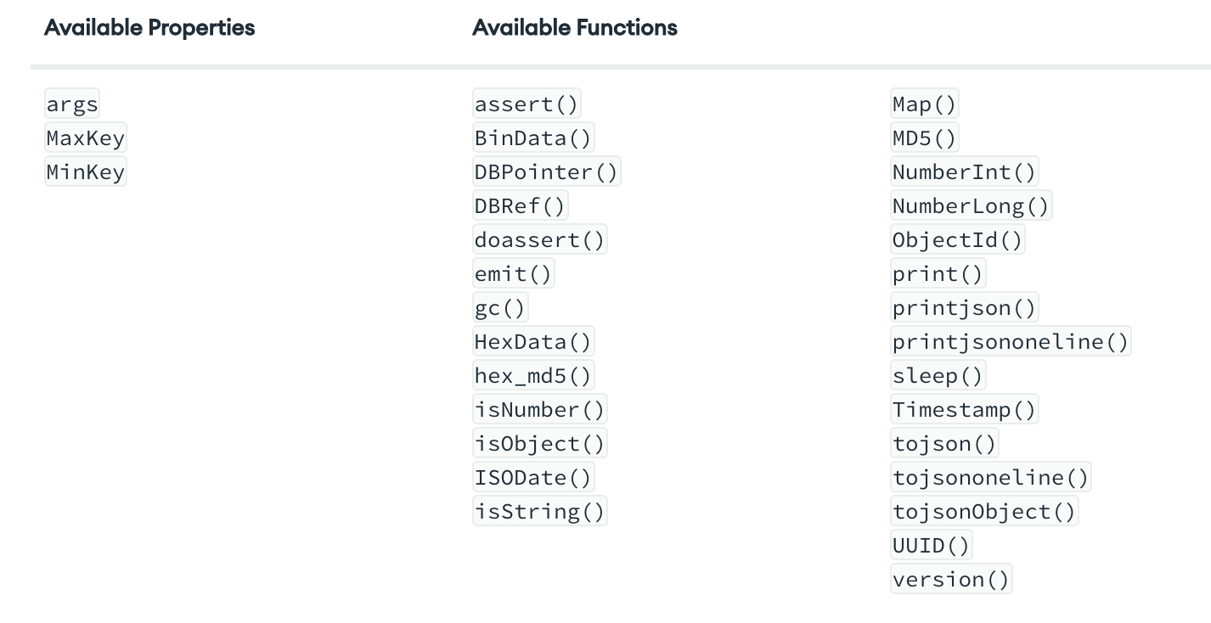Image resolution: width=1211 pixels, height=623 pixels.
Task: Click the Timestamp() function label
Action: [x=964, y=410]
